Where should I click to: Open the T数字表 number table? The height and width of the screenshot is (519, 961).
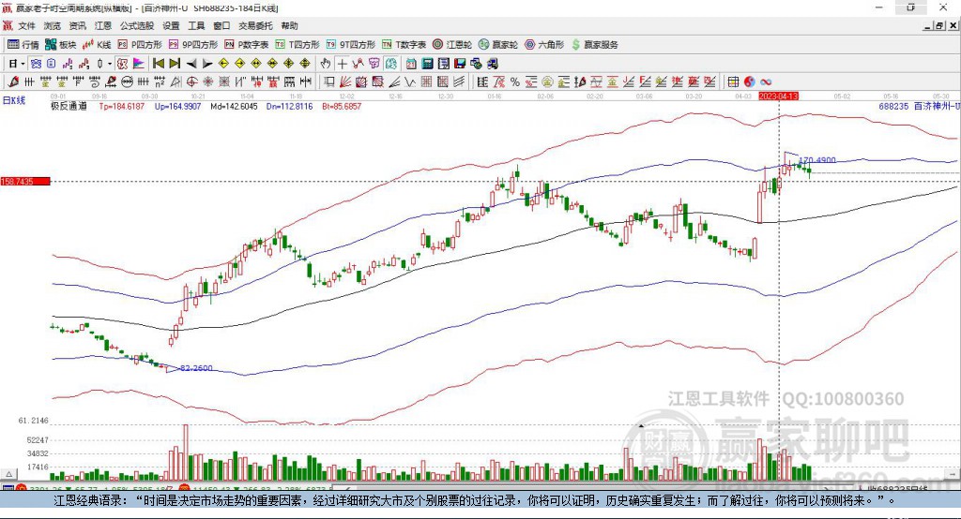click(404, 45)
